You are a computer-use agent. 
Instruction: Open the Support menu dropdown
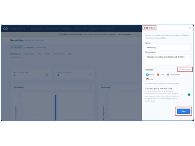(95, 29)
